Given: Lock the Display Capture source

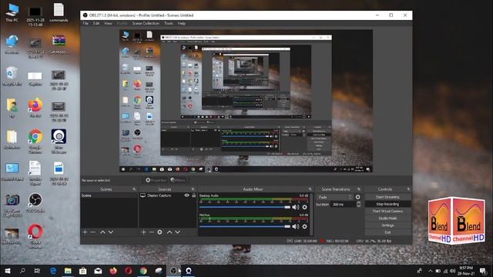Looking at the screenshot, I should (x=193, y=195).
